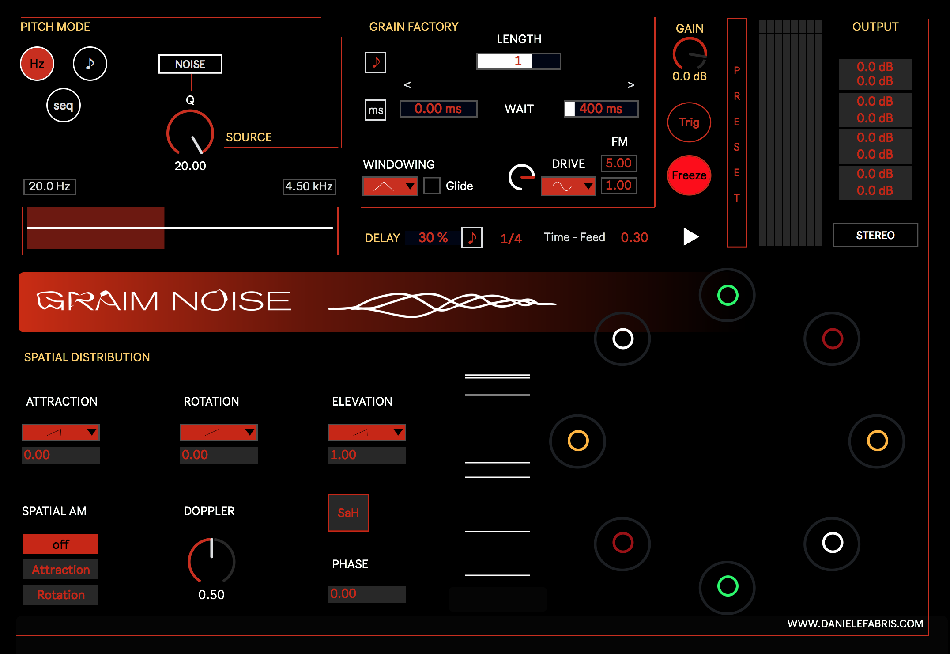Enable the Glide checkbox
Image resolution: width=950 pixels, height=654 pixels.
(432, 186)
